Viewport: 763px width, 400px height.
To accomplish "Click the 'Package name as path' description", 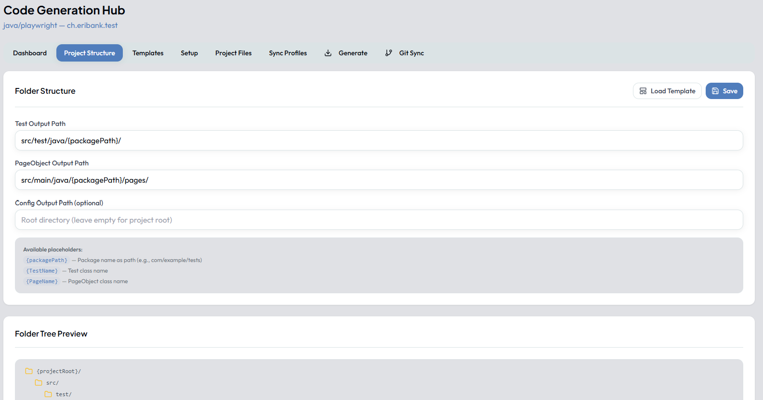I will click(x=140, y=260).
